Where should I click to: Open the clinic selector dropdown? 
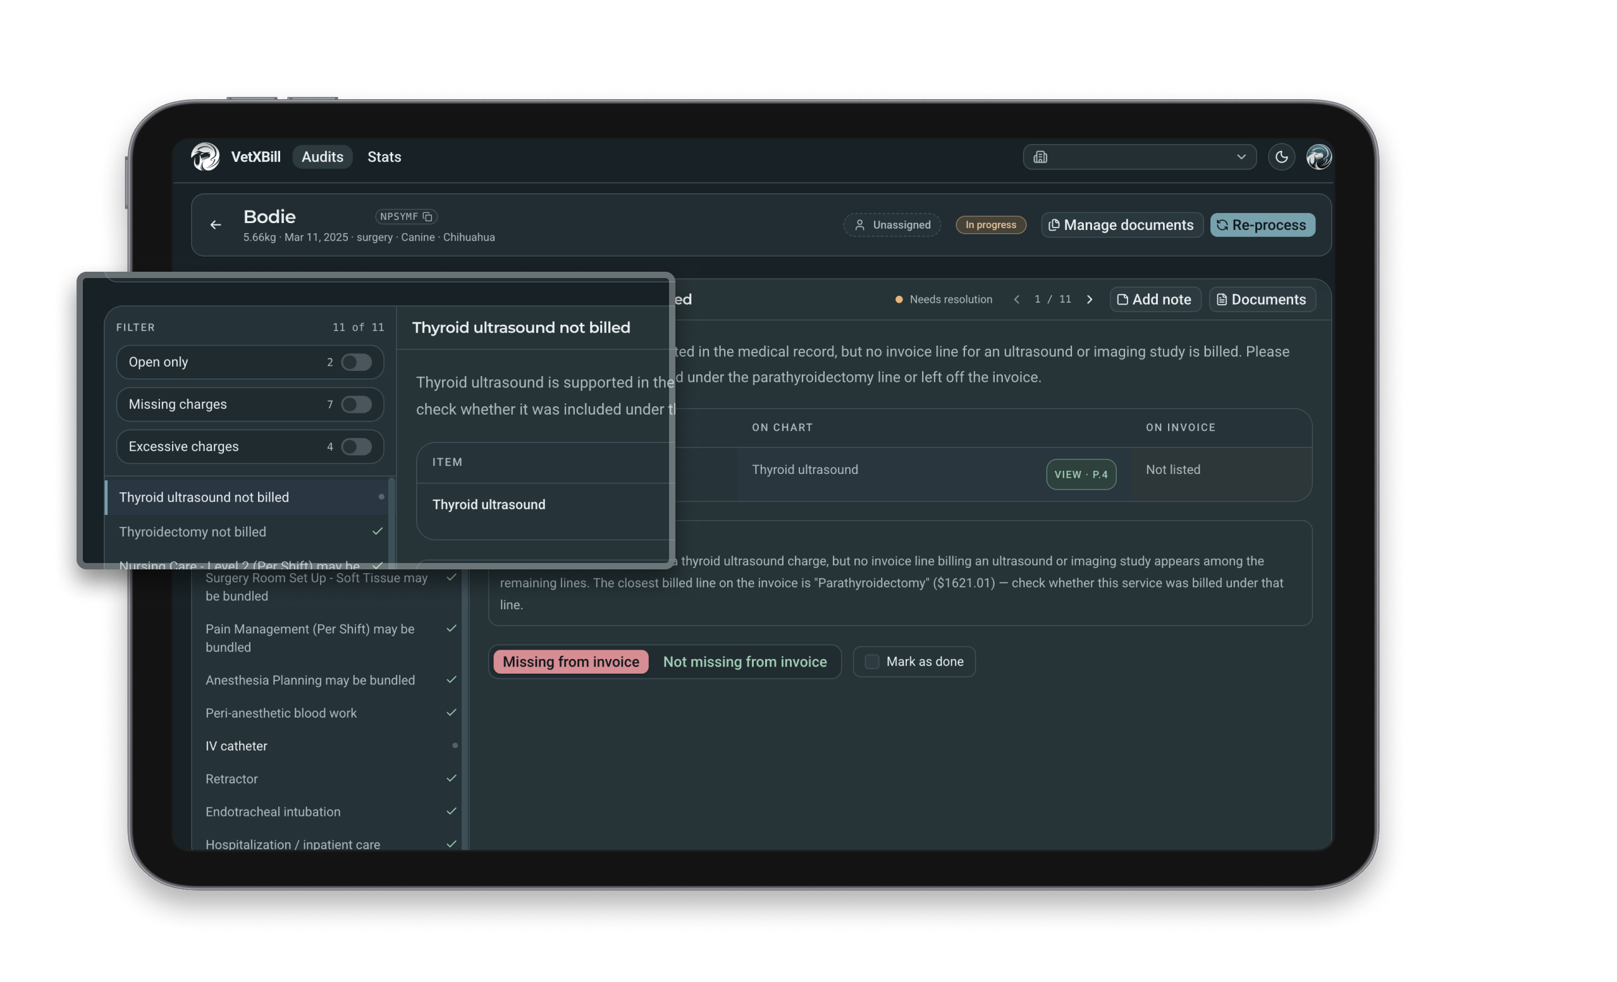pos(1140,157)
